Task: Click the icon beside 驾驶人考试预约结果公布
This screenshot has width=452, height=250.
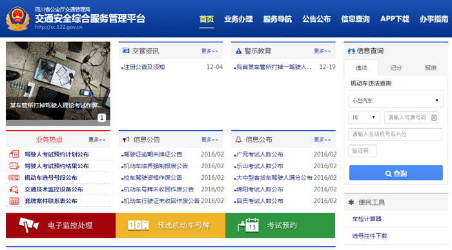Action: pos(14,166)
